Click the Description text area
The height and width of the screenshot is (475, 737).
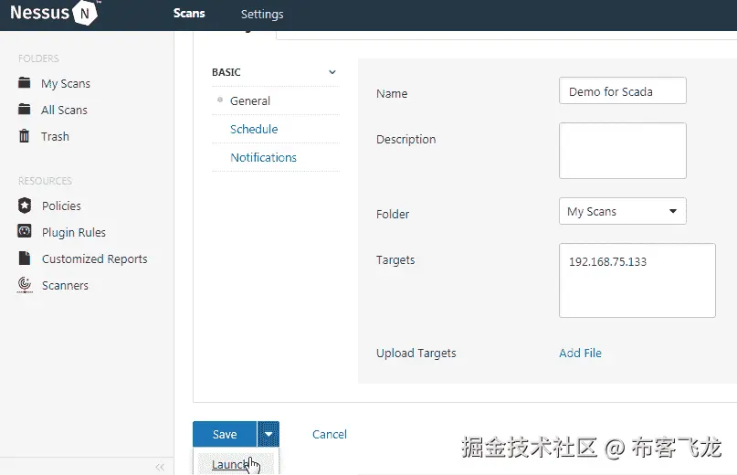point(622,151)
